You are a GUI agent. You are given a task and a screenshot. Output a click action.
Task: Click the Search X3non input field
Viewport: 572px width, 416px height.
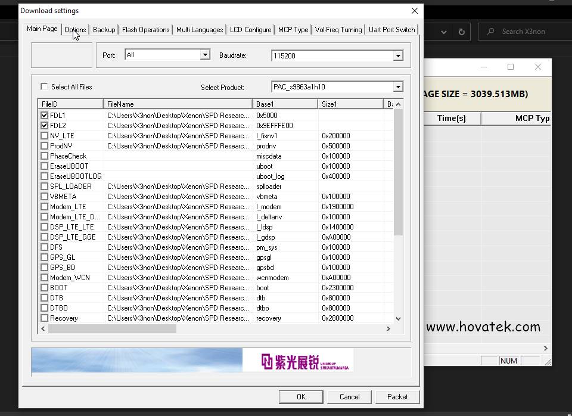pyautogui.click(x=524, y=31)
